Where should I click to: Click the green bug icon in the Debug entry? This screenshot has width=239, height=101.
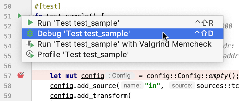tap(30, 33)
